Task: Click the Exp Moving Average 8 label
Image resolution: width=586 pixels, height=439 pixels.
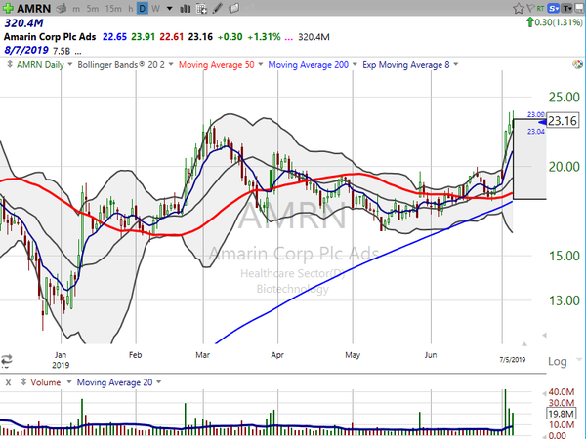Action: tap(406, 65)
